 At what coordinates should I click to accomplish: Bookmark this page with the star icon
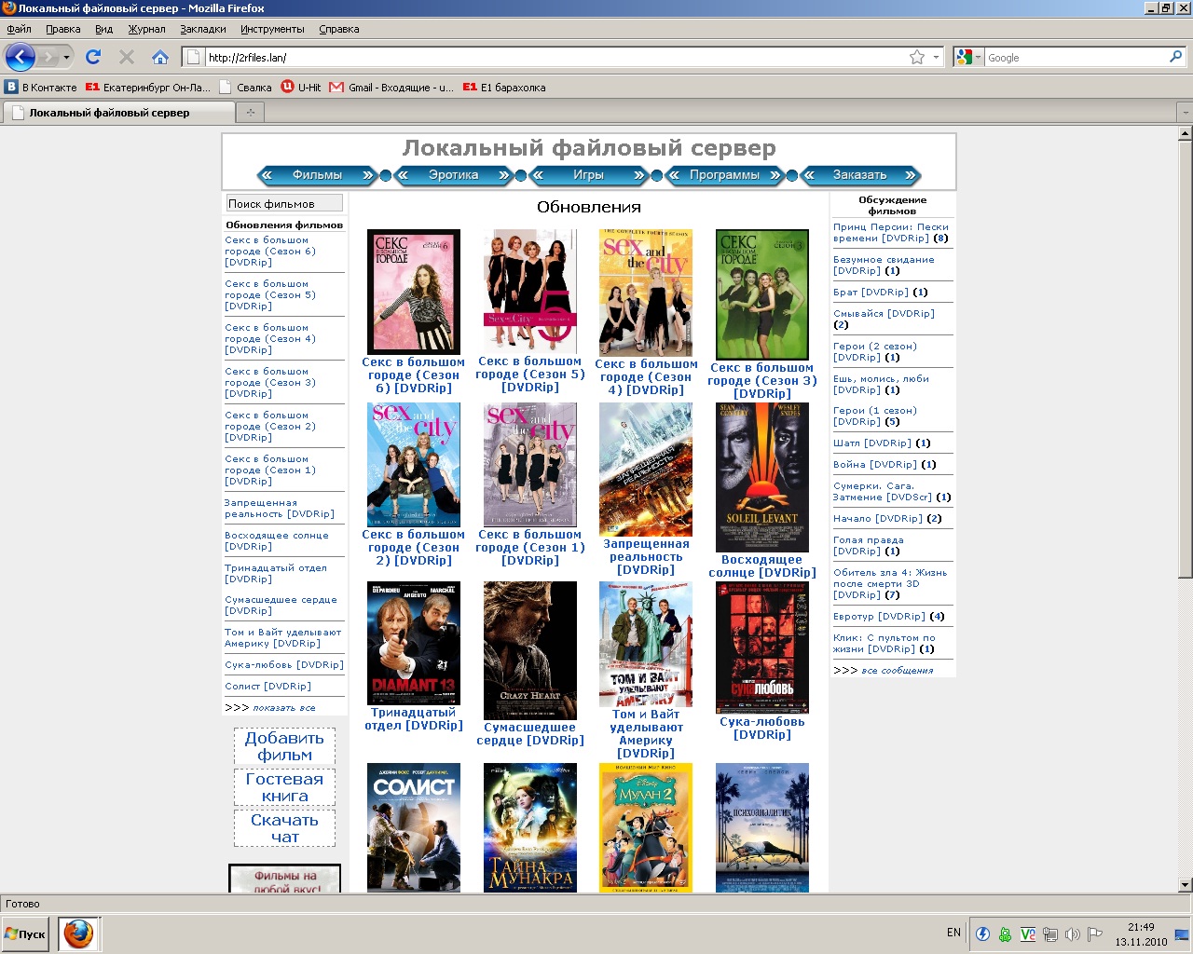pos(917,57)
